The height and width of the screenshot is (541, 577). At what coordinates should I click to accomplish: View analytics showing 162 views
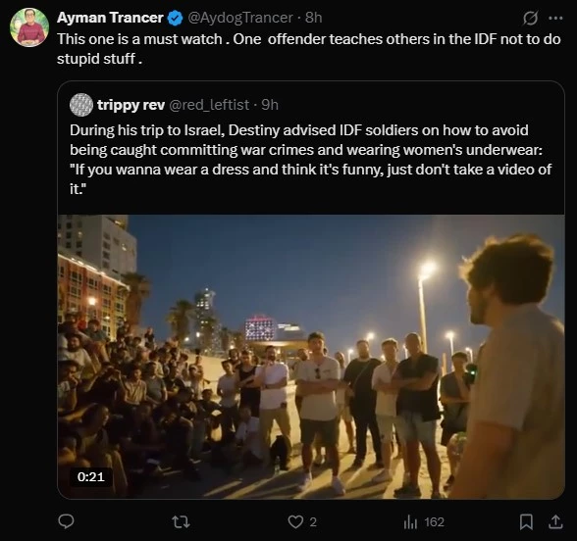424,521
